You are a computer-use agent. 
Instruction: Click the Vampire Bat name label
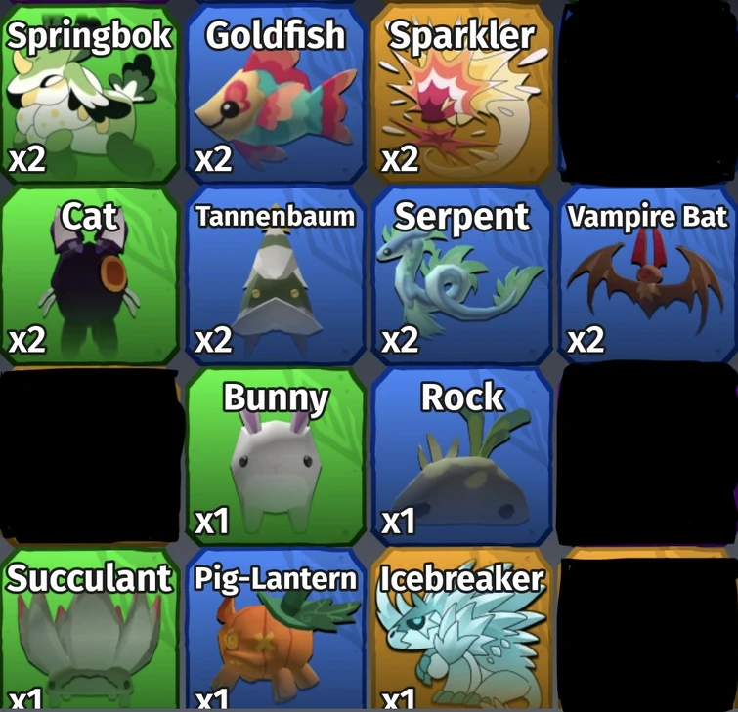[648, 217]
